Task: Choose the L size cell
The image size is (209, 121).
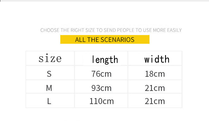Action: [x=49, y=101]
